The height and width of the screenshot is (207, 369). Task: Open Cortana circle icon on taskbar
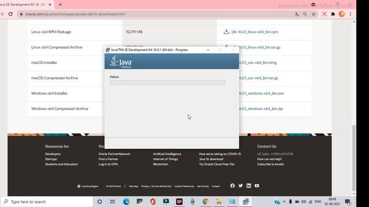pos(100,202)
